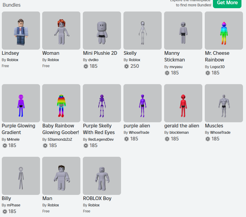Open the Lindsey title link
The width and height of the screenshot is (246, 217).
[x=10, y=53]
